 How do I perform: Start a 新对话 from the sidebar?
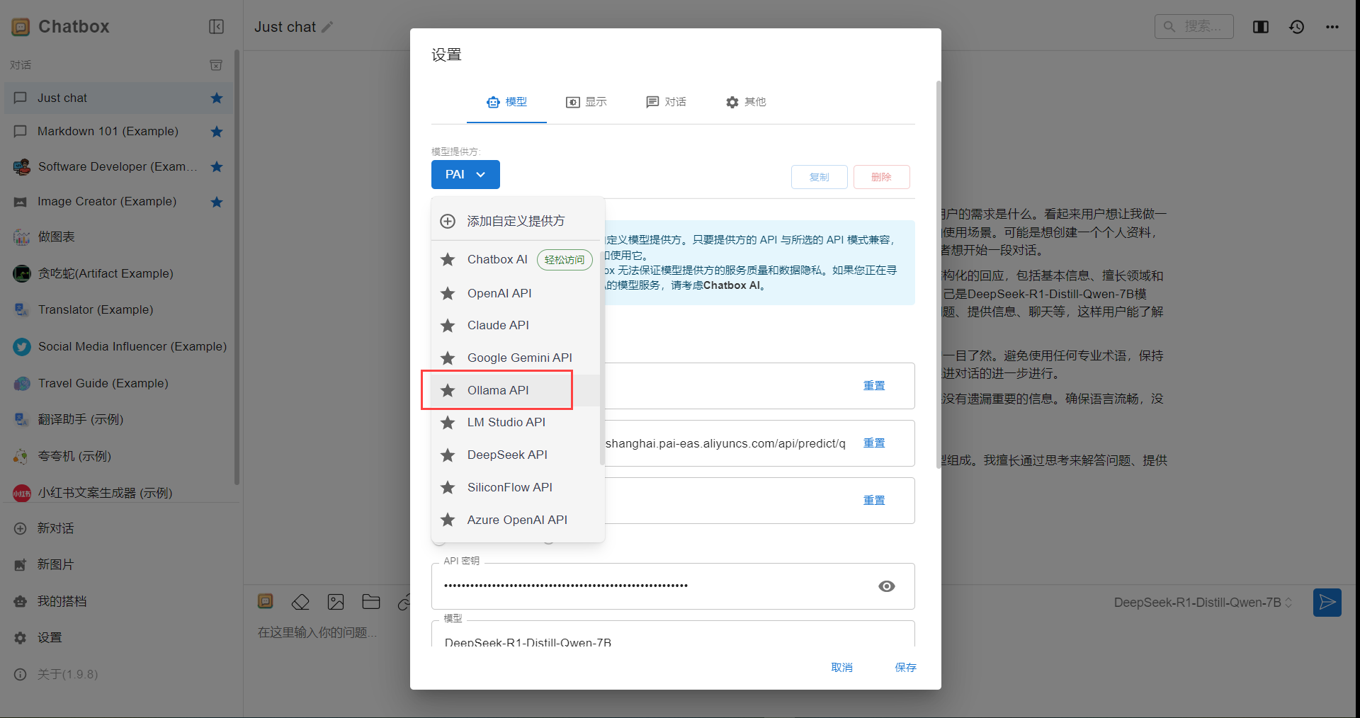pos(118,528)
